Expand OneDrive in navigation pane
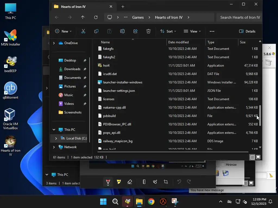278x208 pixels. pos(54,43)
